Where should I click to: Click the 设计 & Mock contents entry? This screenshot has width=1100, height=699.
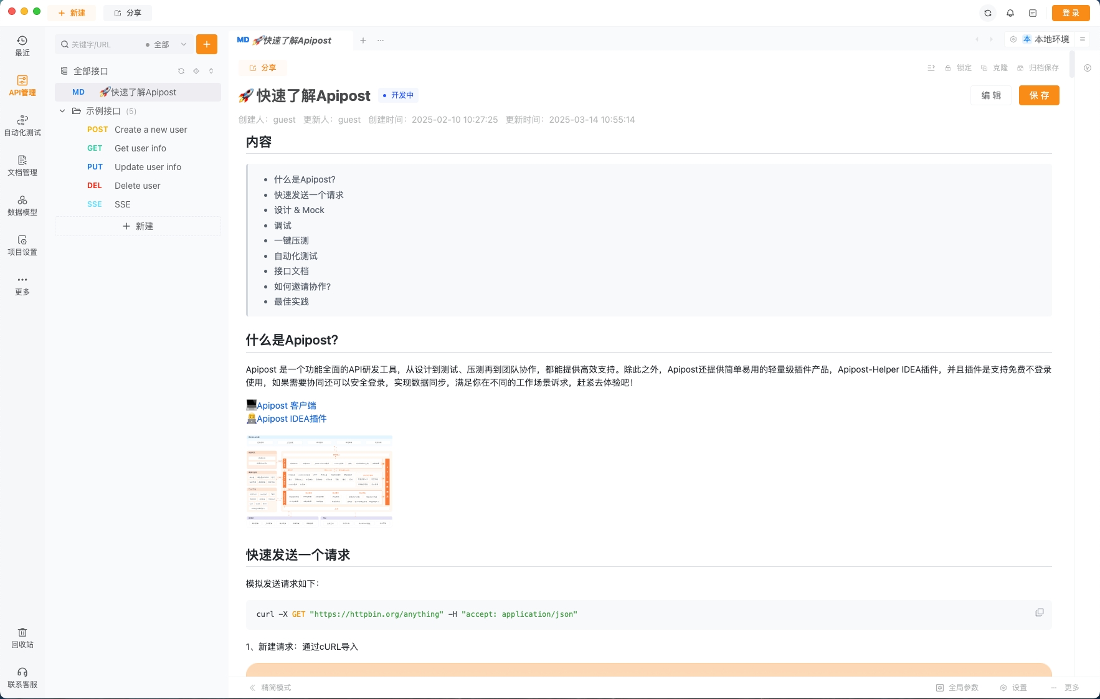coord(299,210)
